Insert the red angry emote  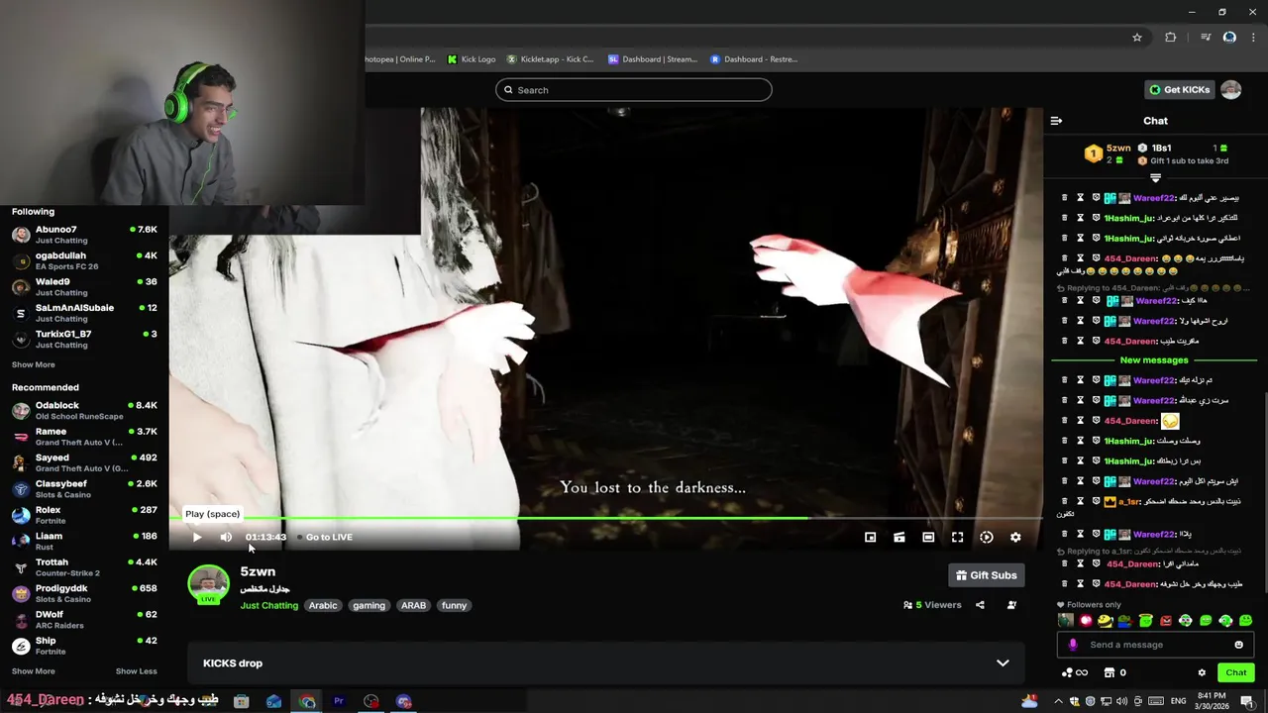(x=1165, y=621)
